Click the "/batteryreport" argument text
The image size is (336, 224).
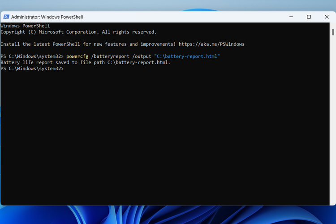tap(110, 56)
